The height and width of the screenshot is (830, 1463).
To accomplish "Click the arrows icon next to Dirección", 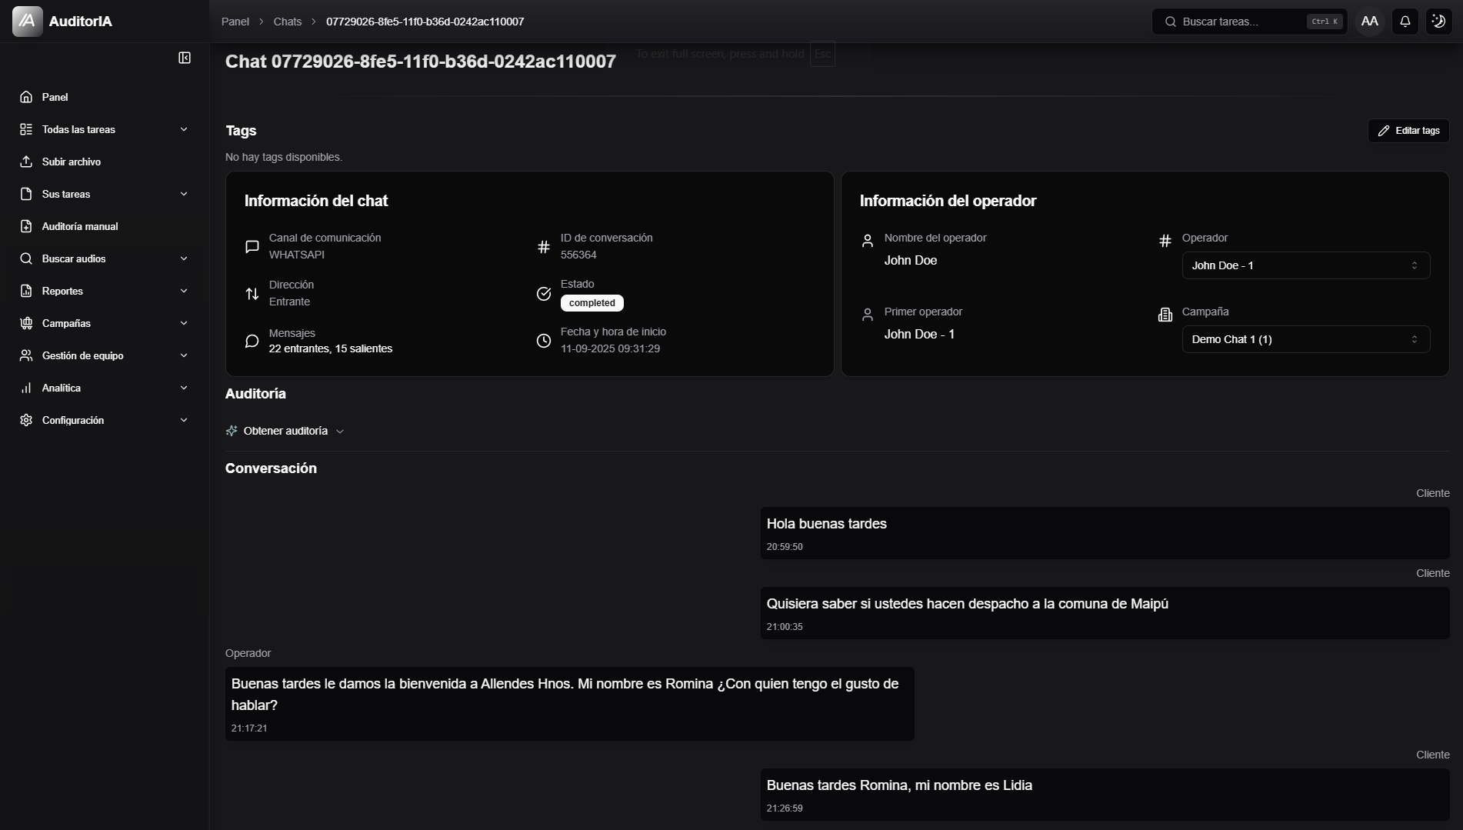I will point(252,294).
